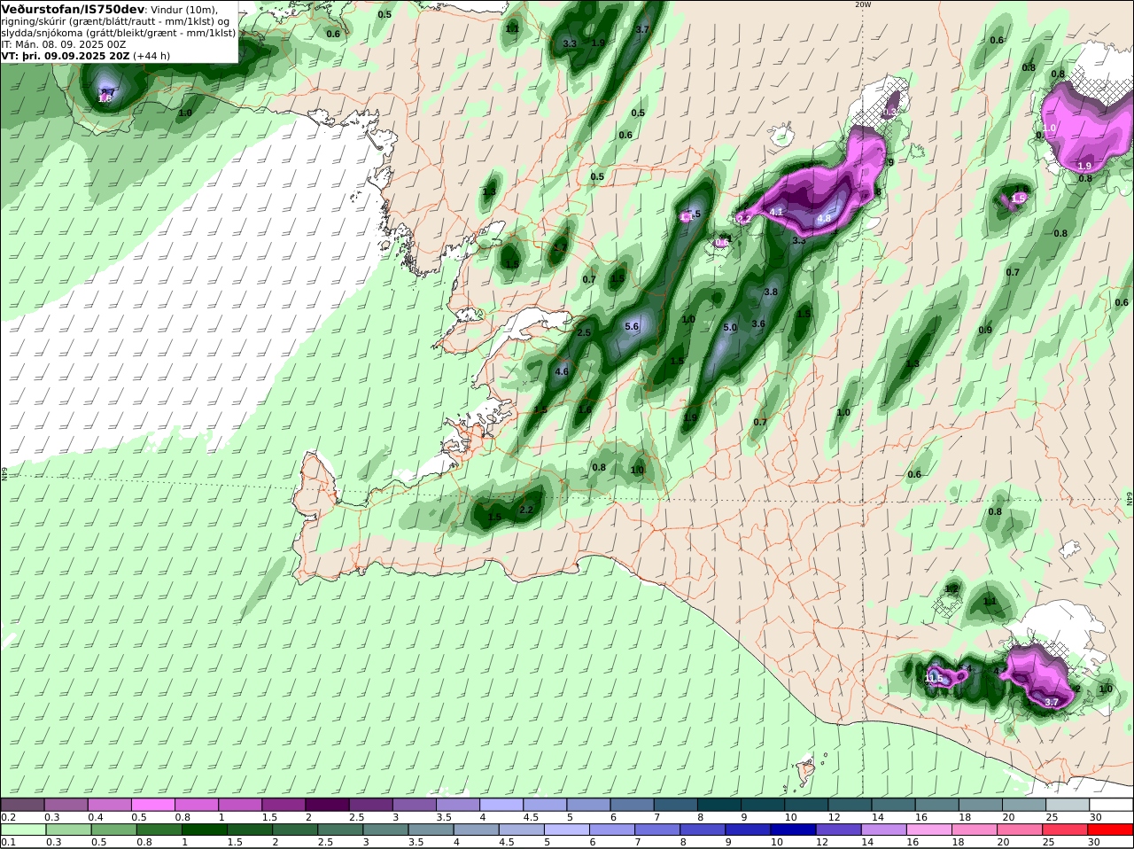Pick the deep blue rain swatch between 10 and 12
This screenshot has height=849, width=1134.
click(x=794, y=830)
